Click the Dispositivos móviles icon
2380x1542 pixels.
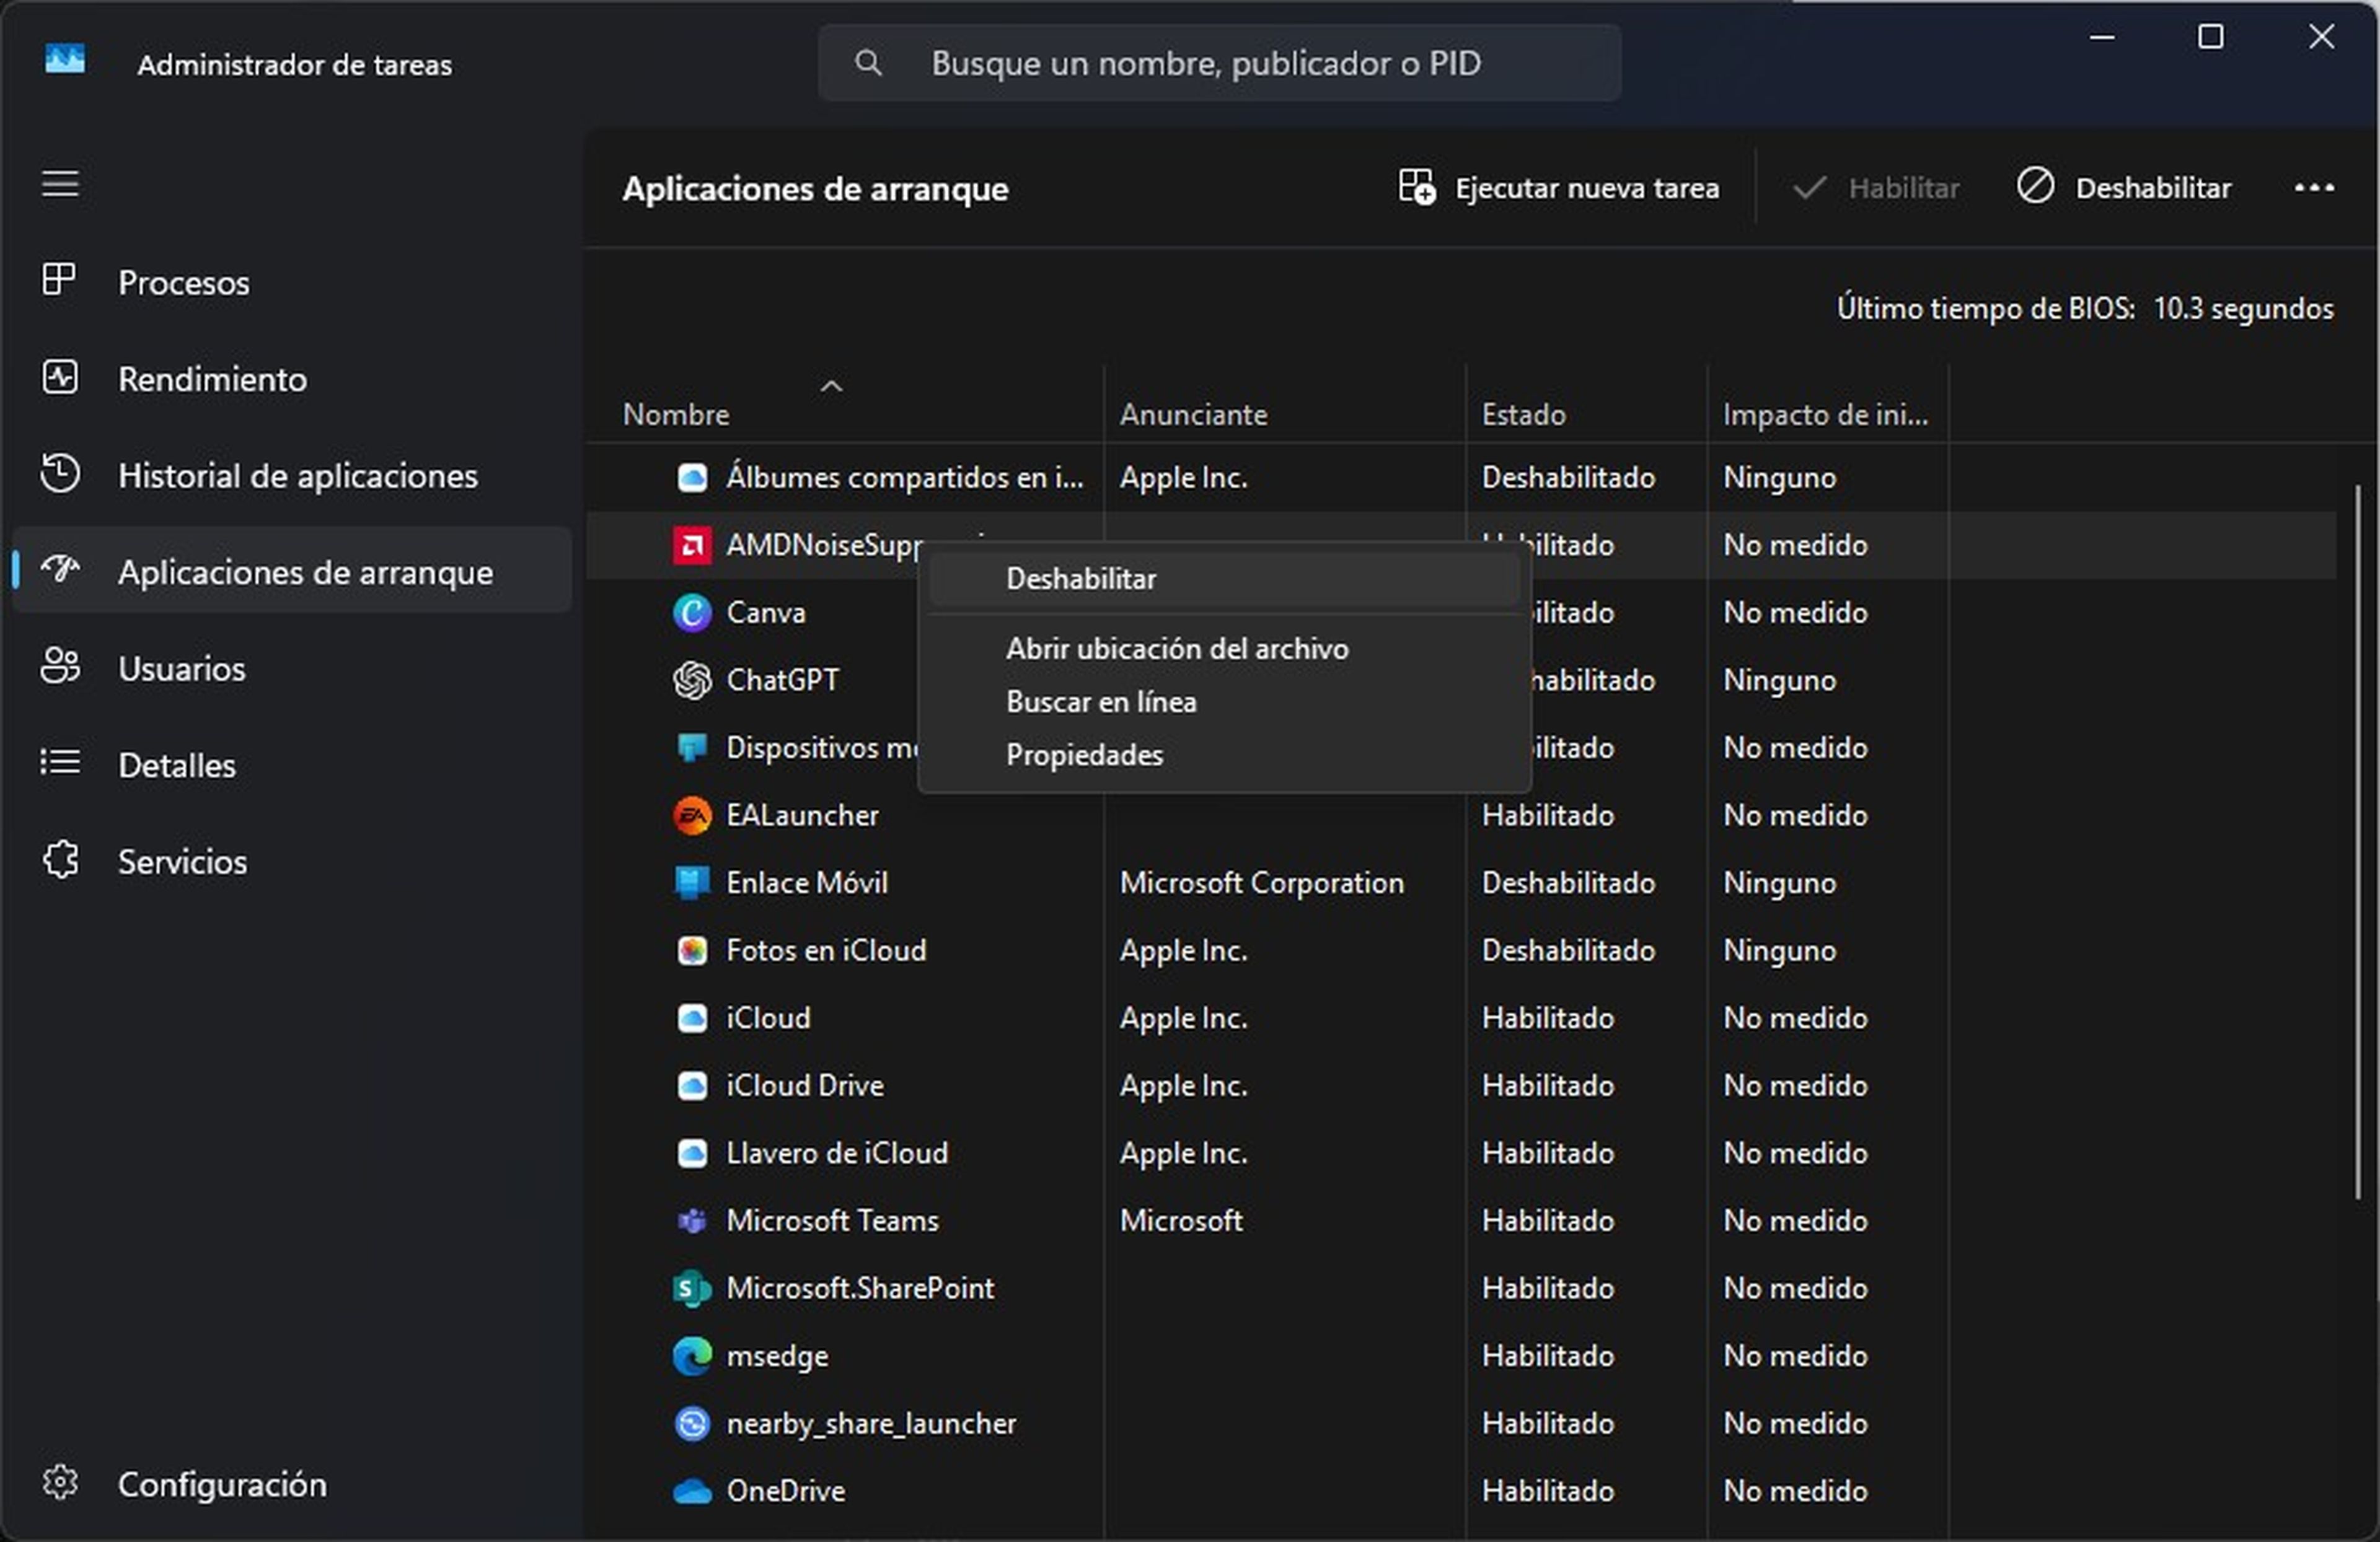[692, 748]
